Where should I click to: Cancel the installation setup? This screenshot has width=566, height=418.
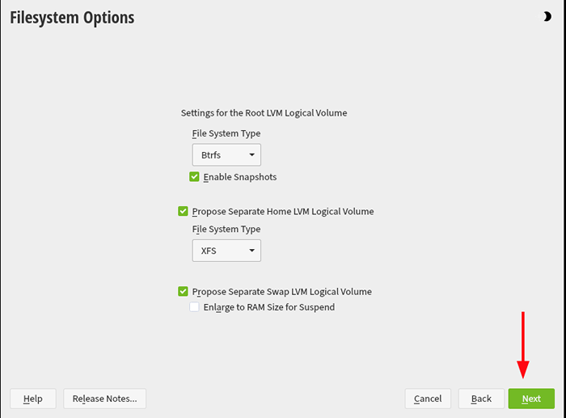(x=428, y=399)
